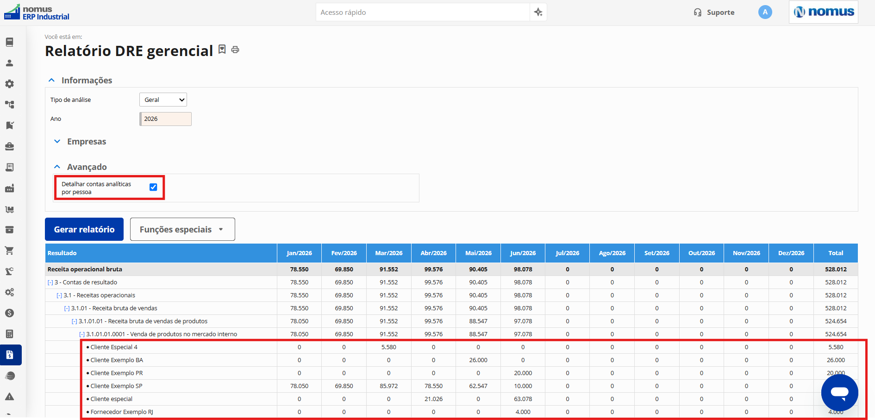This screenshot has width=875, height=420.
Task: Open the chat bubble support widget
Action: (x=839, y=393)
